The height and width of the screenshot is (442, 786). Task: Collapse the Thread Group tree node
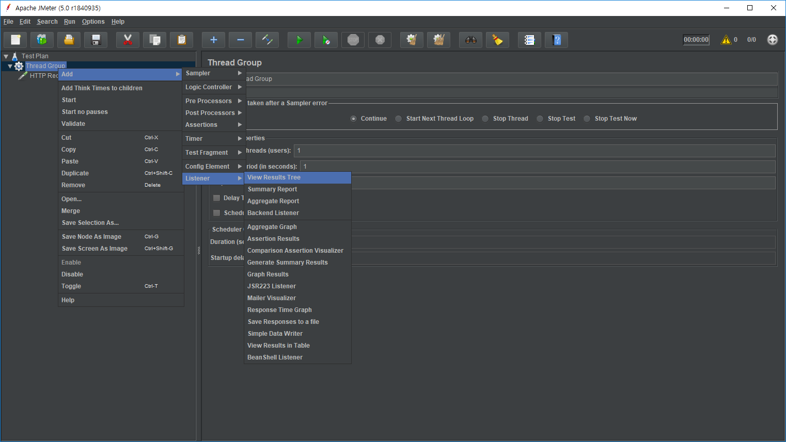click(10, 66)
